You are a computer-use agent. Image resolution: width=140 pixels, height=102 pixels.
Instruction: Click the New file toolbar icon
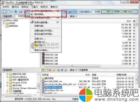5,12
